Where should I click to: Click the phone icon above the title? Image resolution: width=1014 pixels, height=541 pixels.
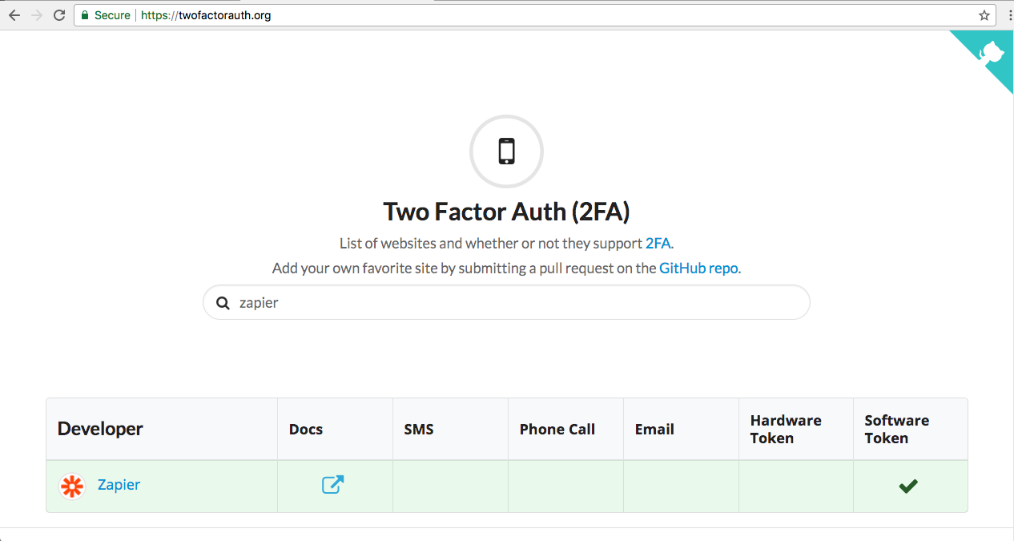tap(505, 151)
